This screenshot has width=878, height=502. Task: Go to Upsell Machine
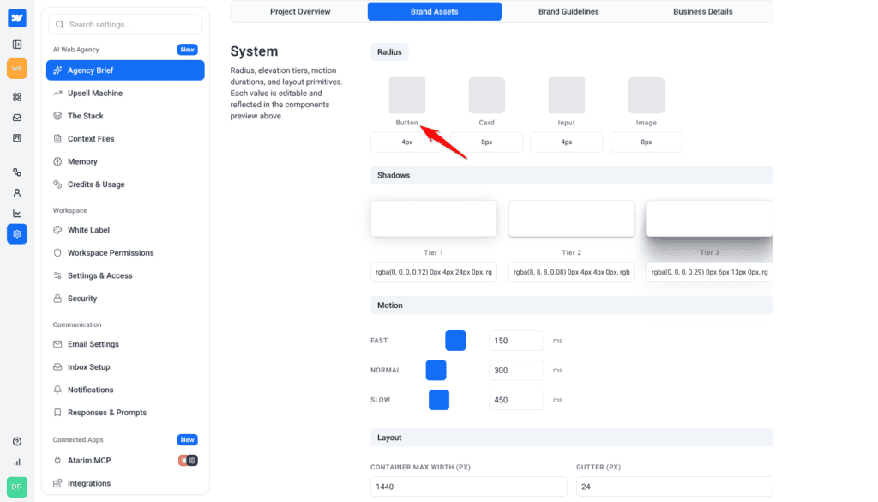pos(125,93)
